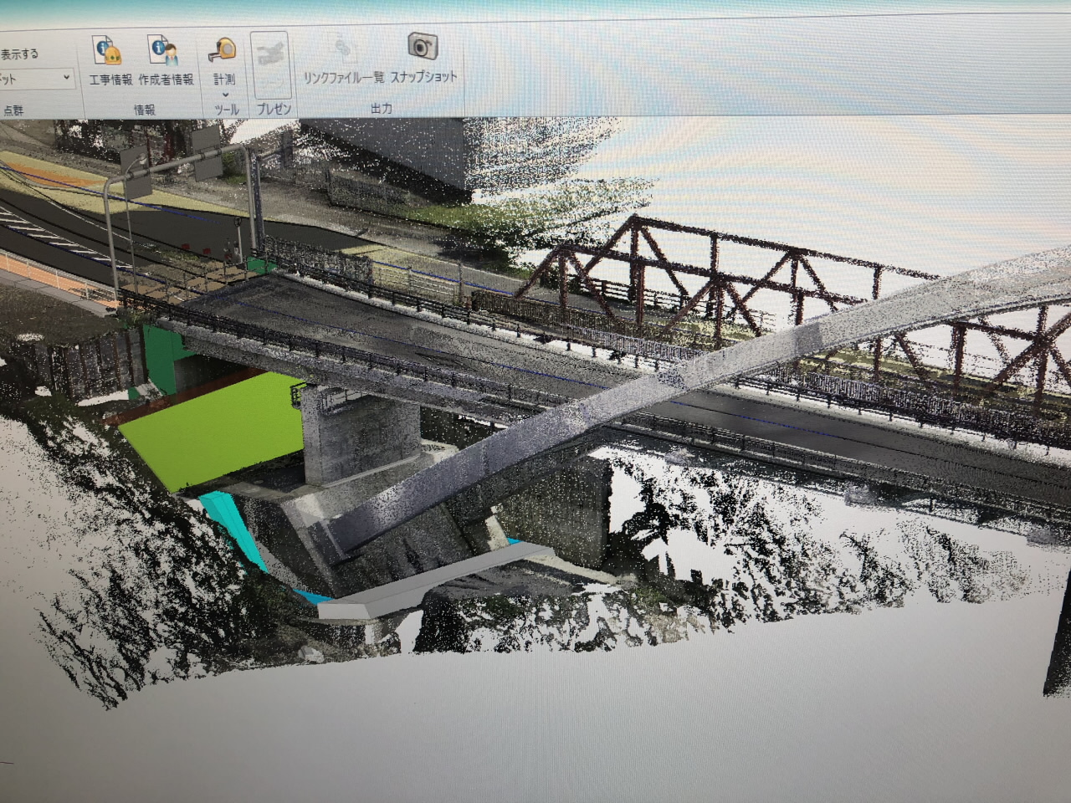Open 作成者情報 author info
1071x803 pixels.
point(166,60)
